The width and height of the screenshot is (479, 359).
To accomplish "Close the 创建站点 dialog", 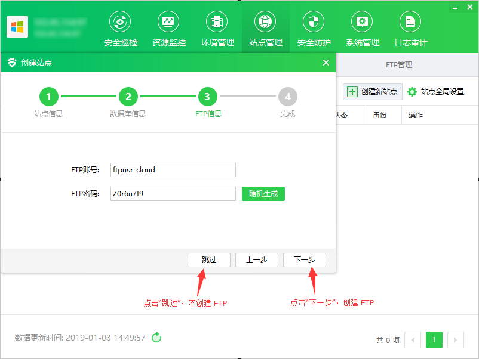I will pyautogui.click(x=326, y=63).
